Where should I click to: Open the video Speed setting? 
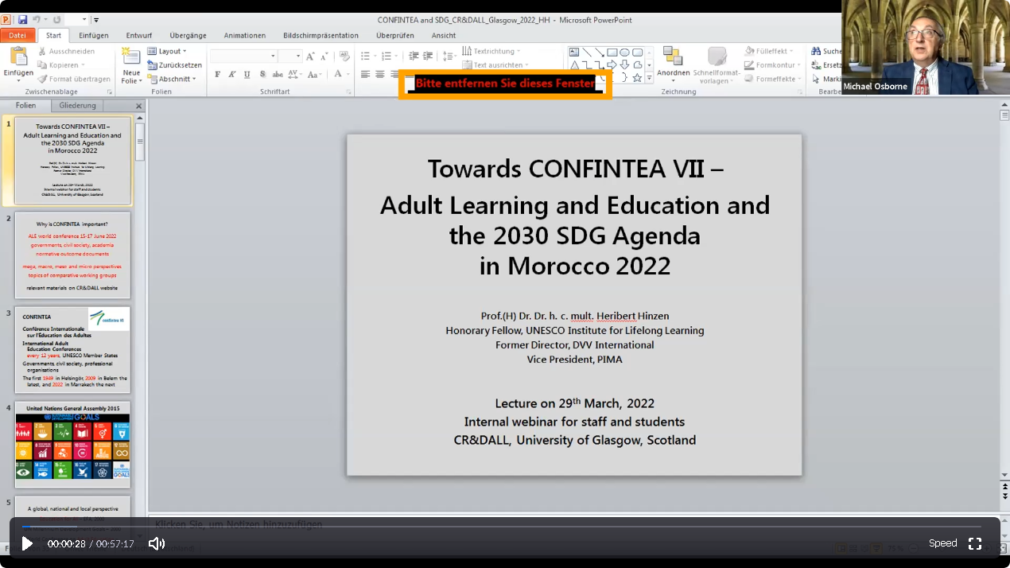coord(942,543)
